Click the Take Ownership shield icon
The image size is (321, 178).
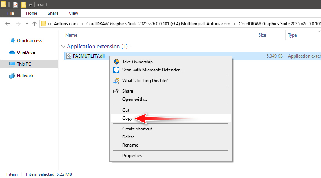tap(116, 62)
